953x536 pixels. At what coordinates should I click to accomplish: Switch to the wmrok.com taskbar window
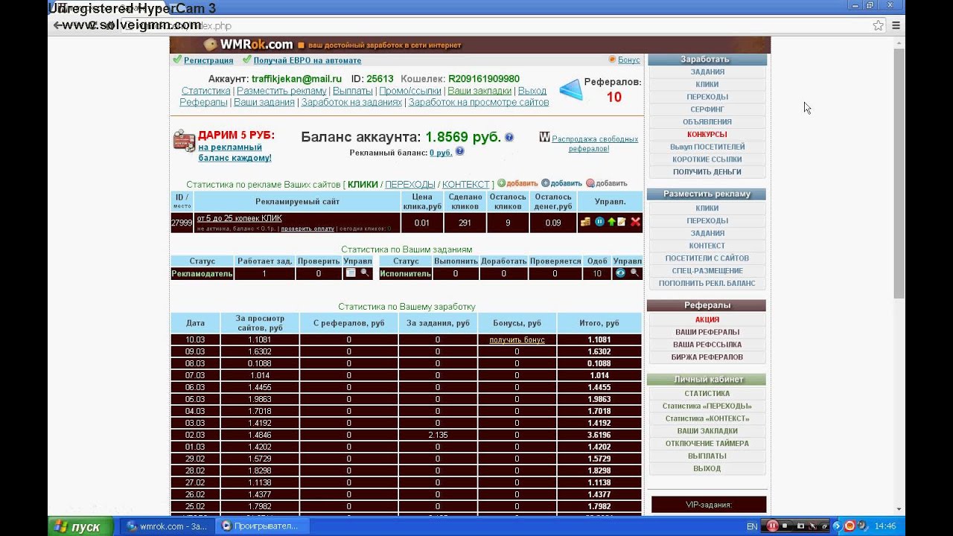168,526
